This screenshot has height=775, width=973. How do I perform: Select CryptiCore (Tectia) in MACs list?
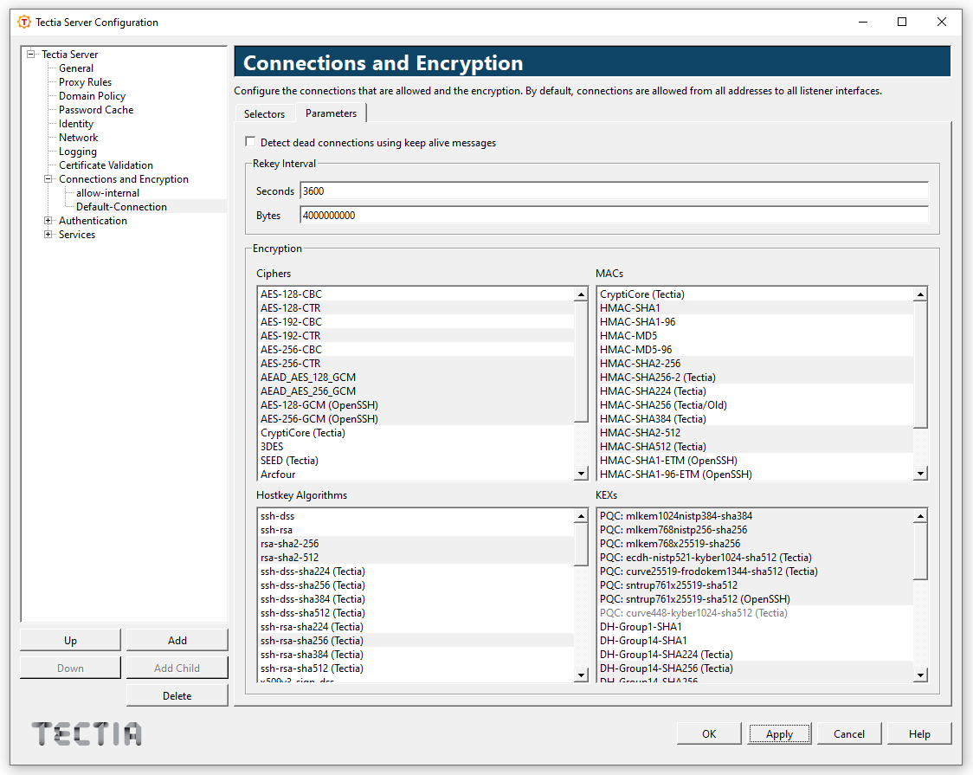(x=755, y=294)
